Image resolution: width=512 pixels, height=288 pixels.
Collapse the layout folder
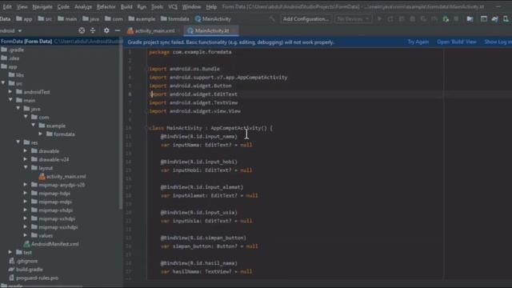[26, 167]
